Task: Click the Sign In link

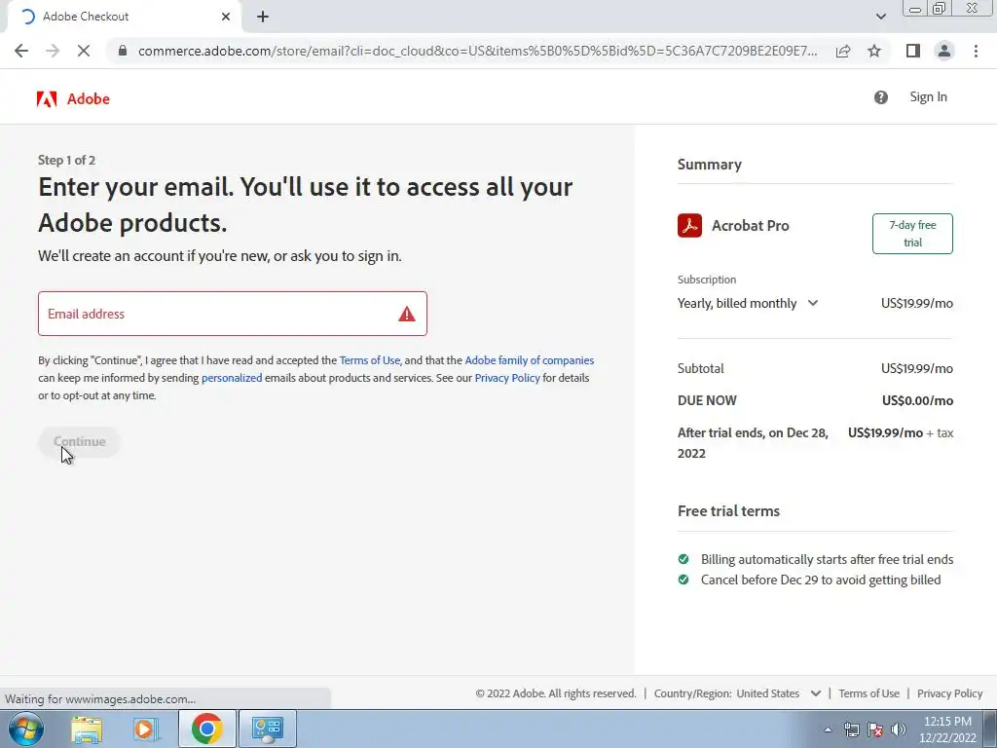Action: point(928,96)
